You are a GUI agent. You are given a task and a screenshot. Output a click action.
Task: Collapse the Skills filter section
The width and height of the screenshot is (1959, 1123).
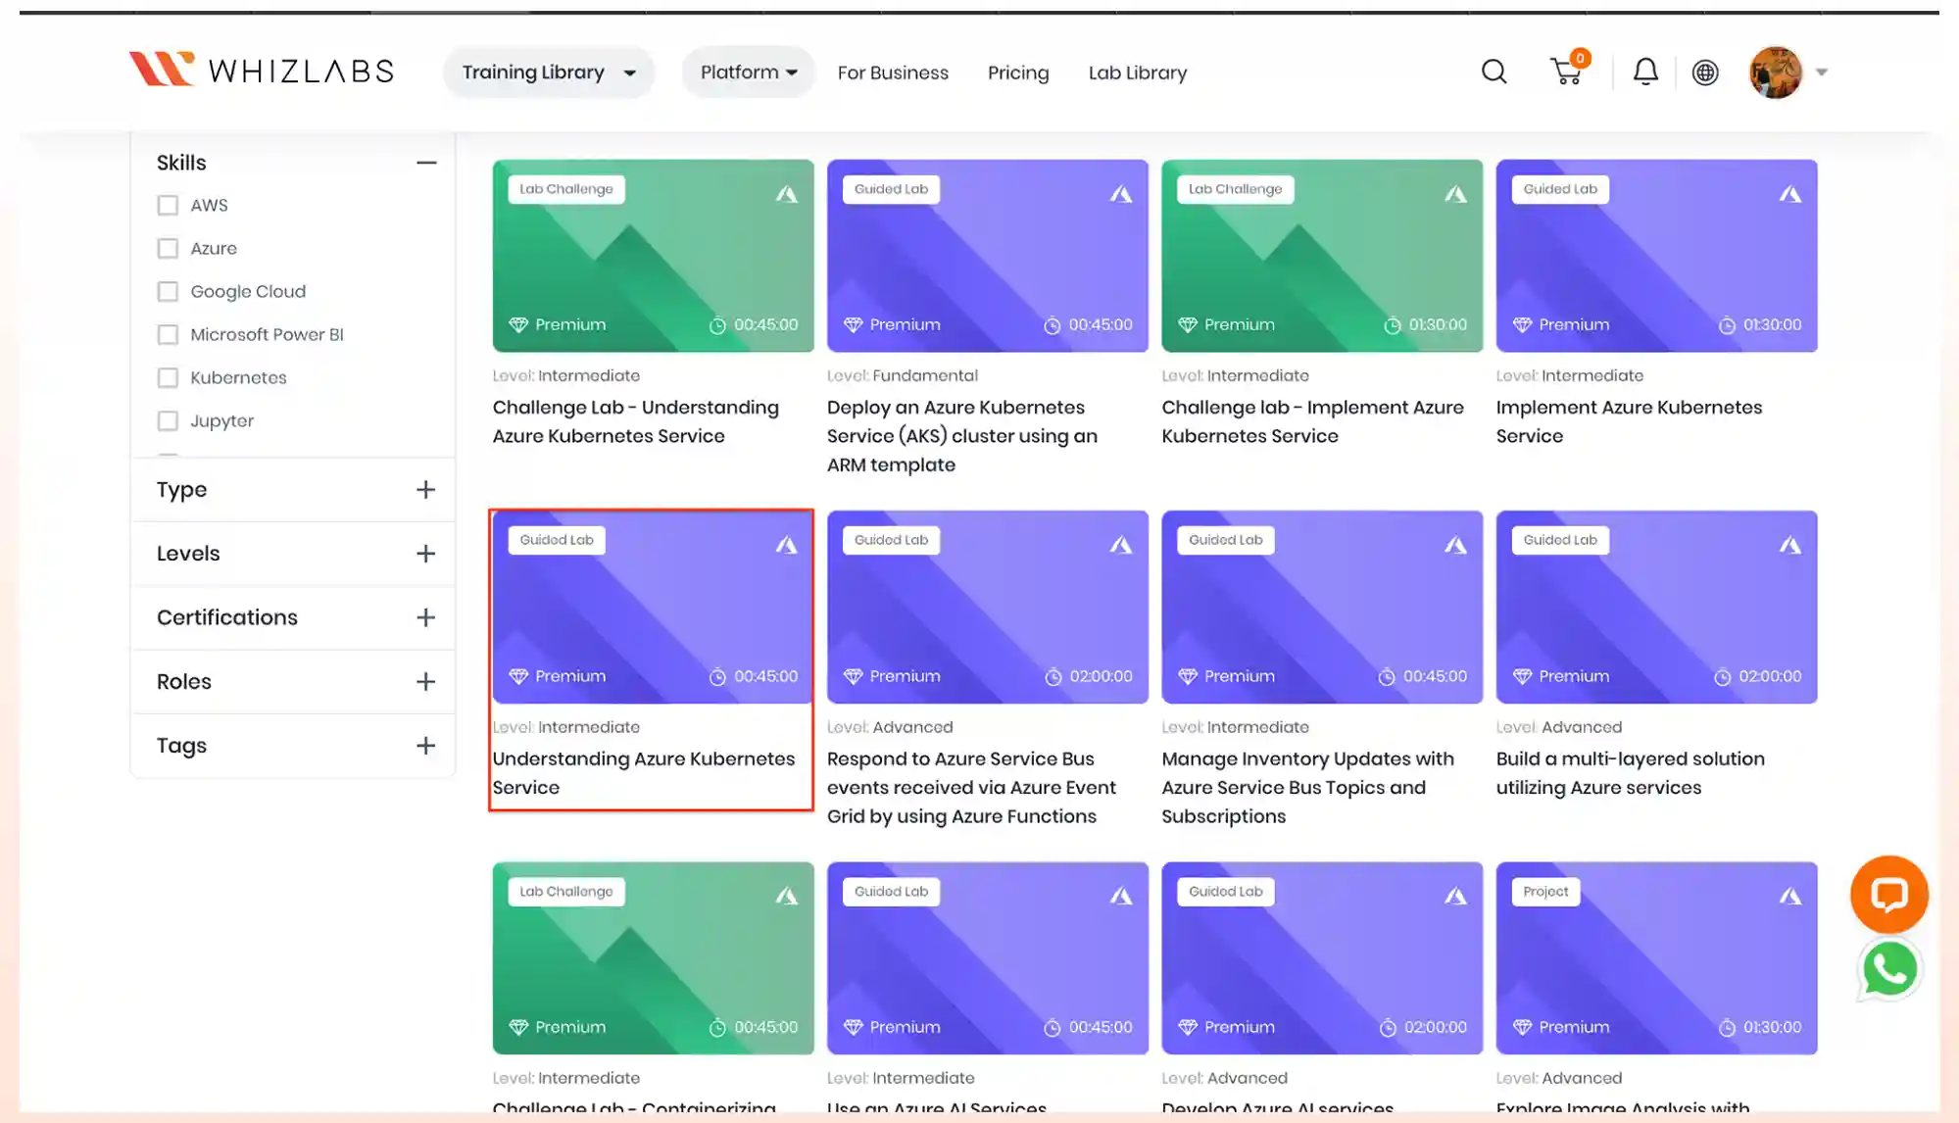click(x=425, y=163)
